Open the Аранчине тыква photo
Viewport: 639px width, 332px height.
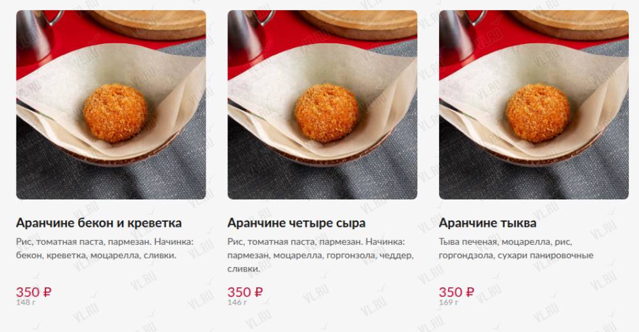point(534,105)
